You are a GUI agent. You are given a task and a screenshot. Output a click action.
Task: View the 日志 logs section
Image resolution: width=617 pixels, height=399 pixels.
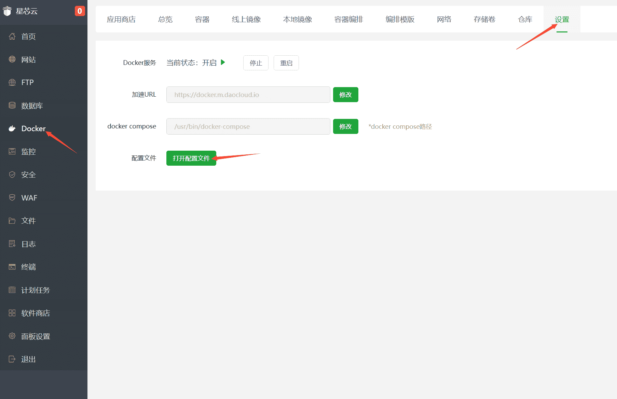click(28, 244)
